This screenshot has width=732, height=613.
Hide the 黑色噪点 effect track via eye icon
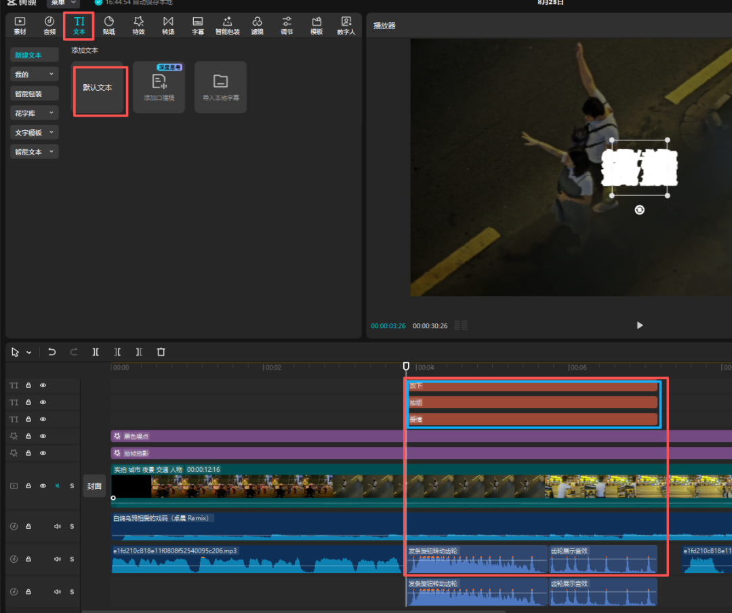tap(43, 436)
